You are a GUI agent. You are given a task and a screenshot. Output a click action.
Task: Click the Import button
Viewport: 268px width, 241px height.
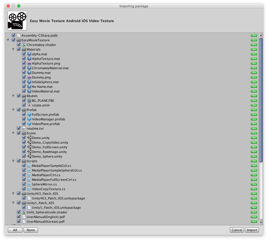click(252, 230)
